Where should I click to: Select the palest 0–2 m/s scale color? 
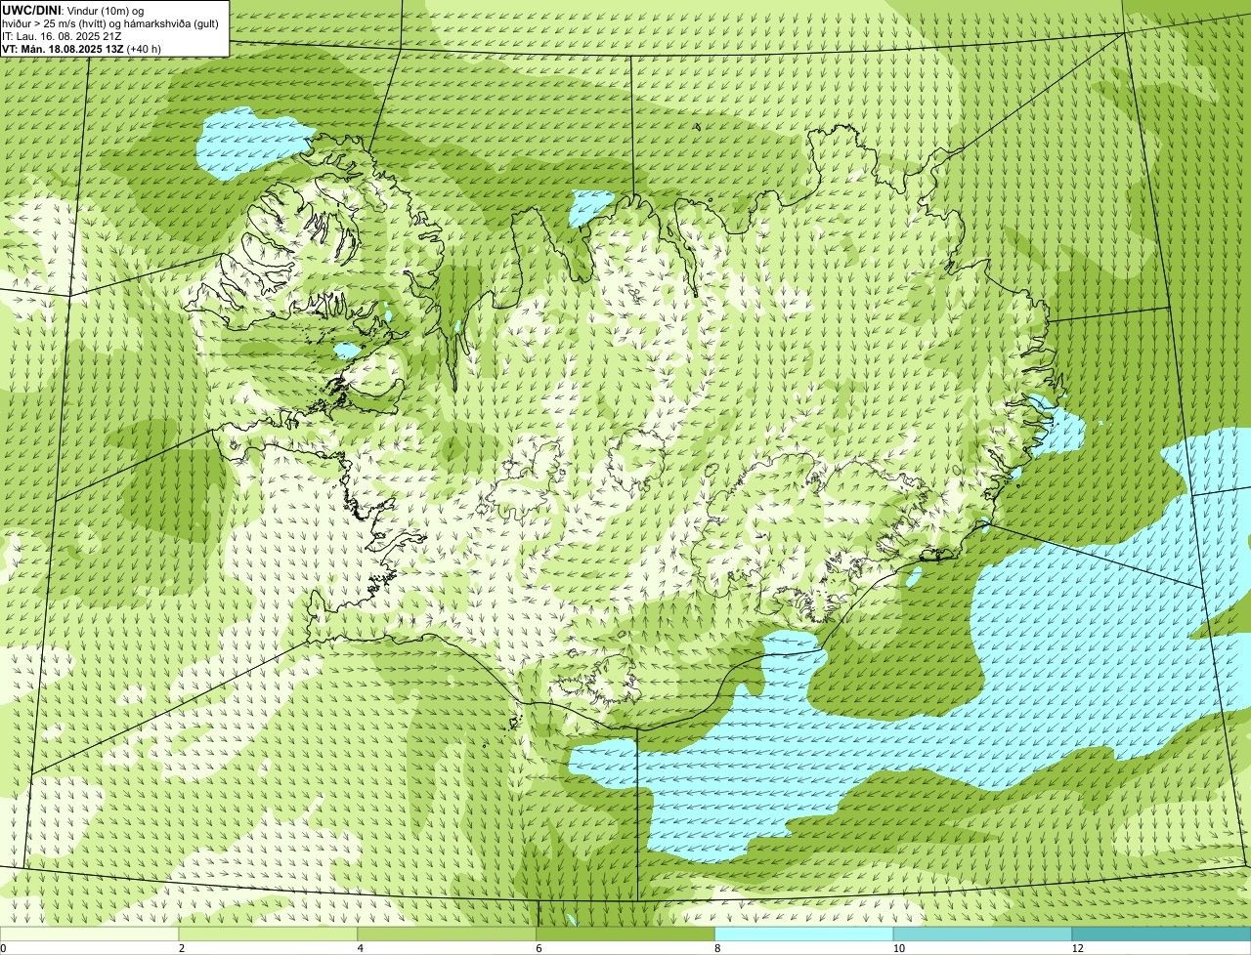click(89, 934)
